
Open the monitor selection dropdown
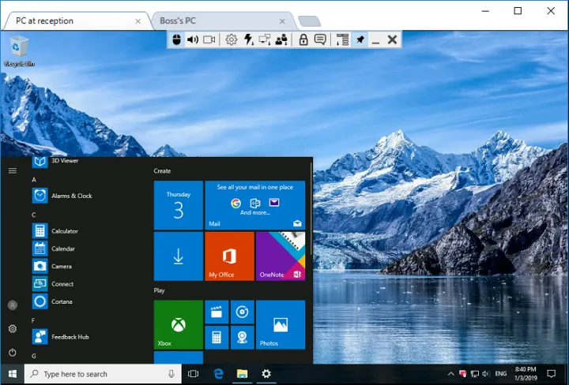(265, 39)
